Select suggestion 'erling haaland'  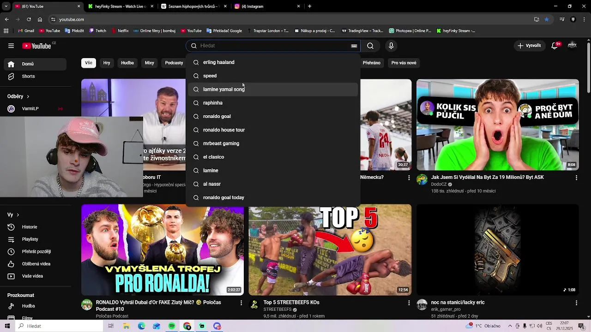[x=273, y=62]
